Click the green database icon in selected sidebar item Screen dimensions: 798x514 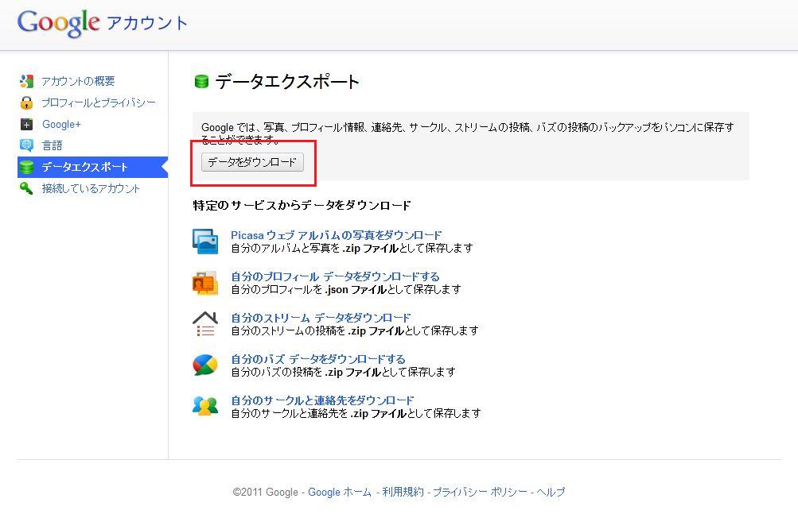tap(26, 167)
